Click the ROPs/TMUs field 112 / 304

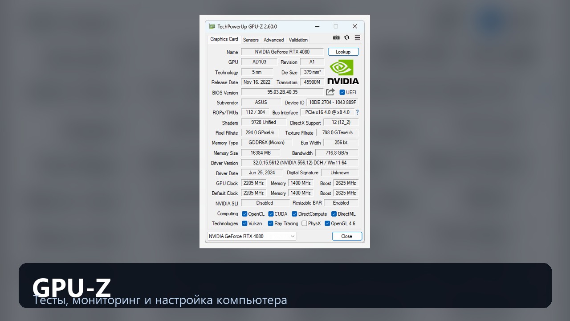255,112
